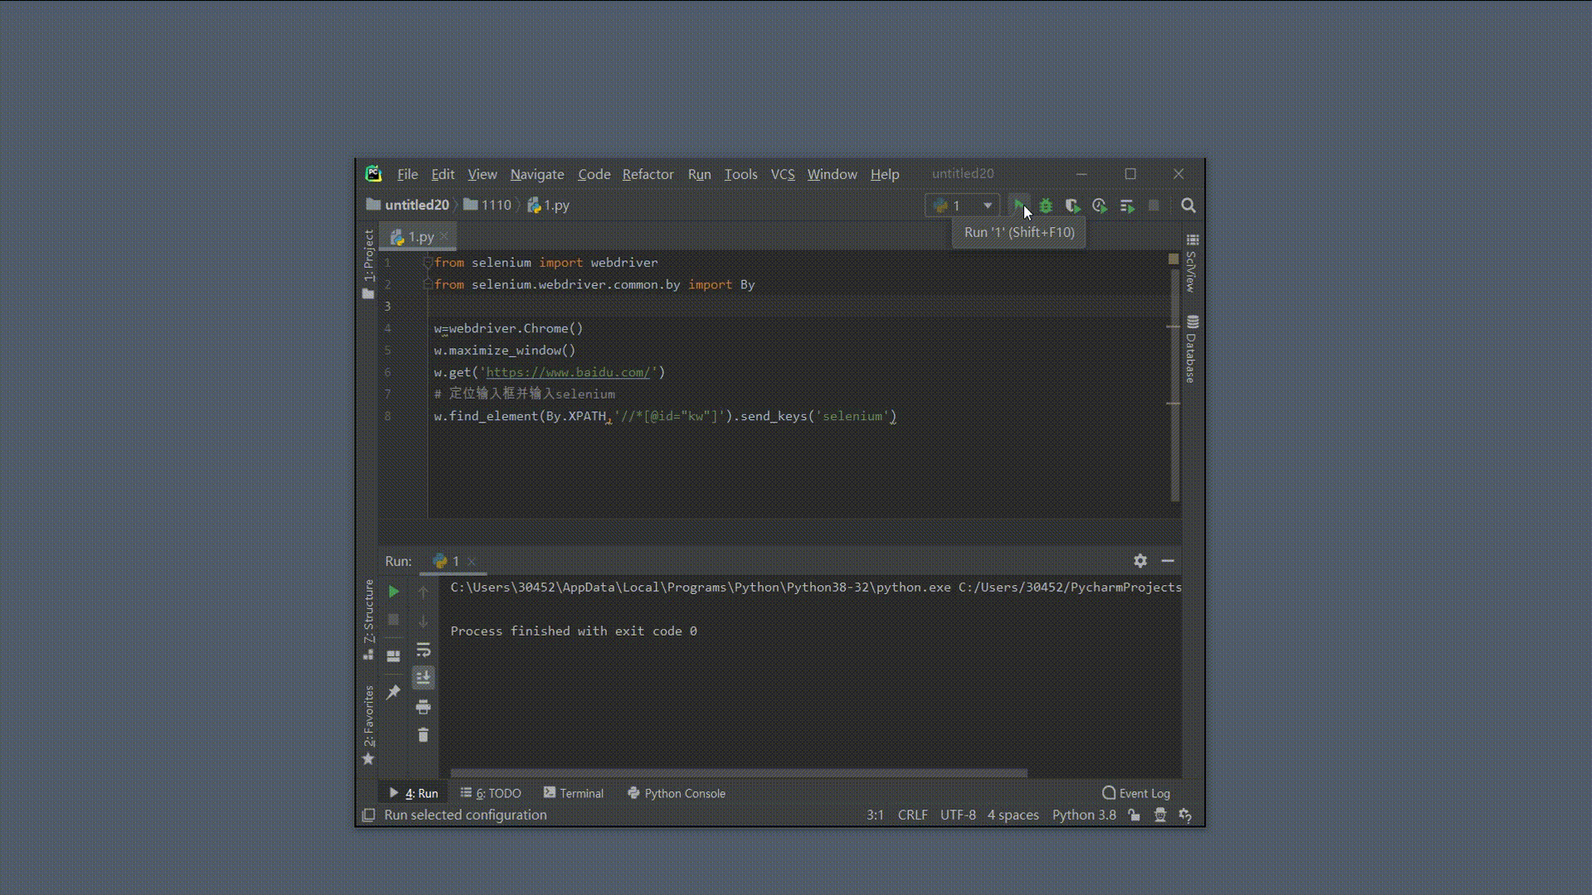Open Run panel settings gear
This screenshot has height=895, width=1592.
pyautogui.click(x=1140, y=561)
